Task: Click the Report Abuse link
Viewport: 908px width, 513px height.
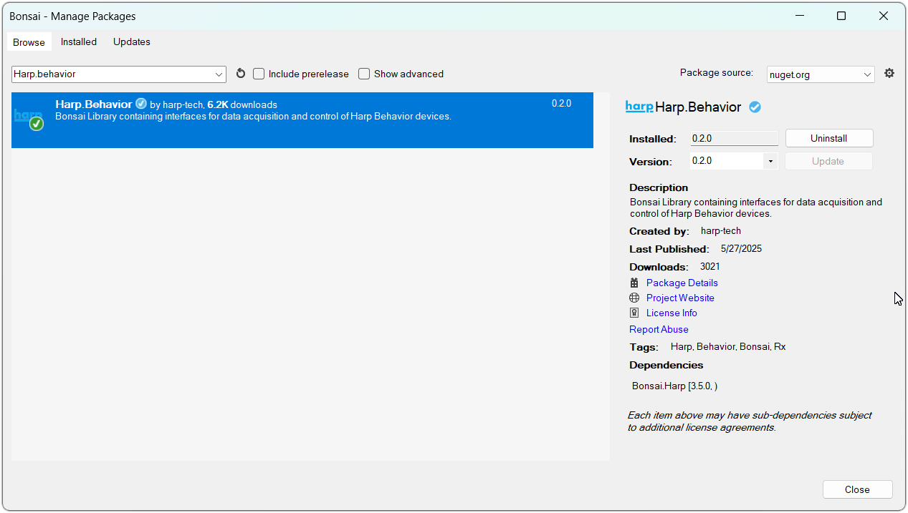Action: [659, 329]
